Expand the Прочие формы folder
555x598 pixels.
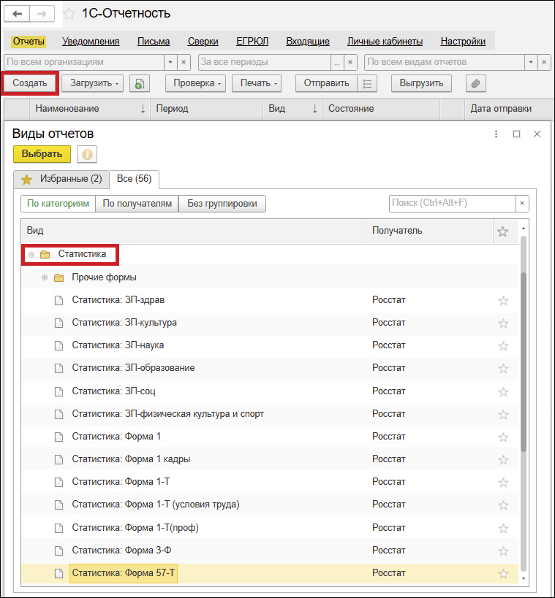(45, 277)
